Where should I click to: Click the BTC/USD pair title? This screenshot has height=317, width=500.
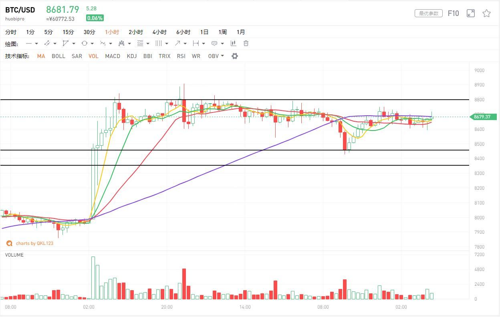(x=20, y=10)
